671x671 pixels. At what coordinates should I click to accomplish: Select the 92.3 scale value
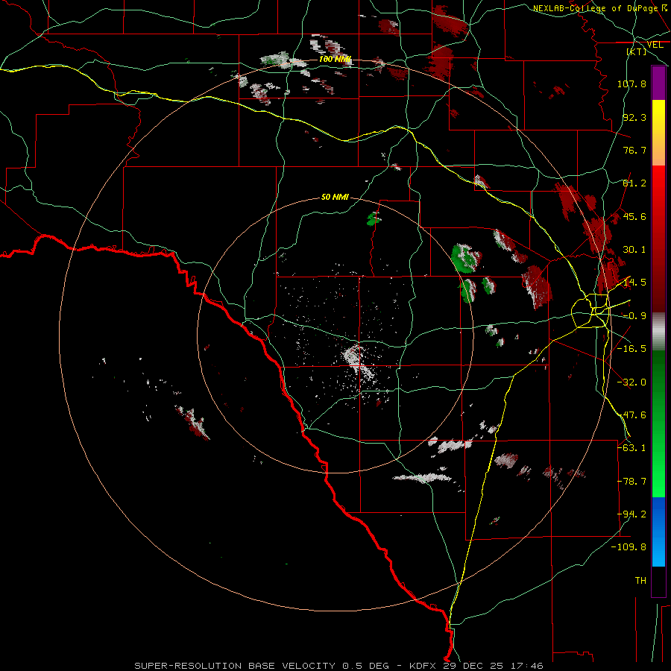click(x=634, y=117)
